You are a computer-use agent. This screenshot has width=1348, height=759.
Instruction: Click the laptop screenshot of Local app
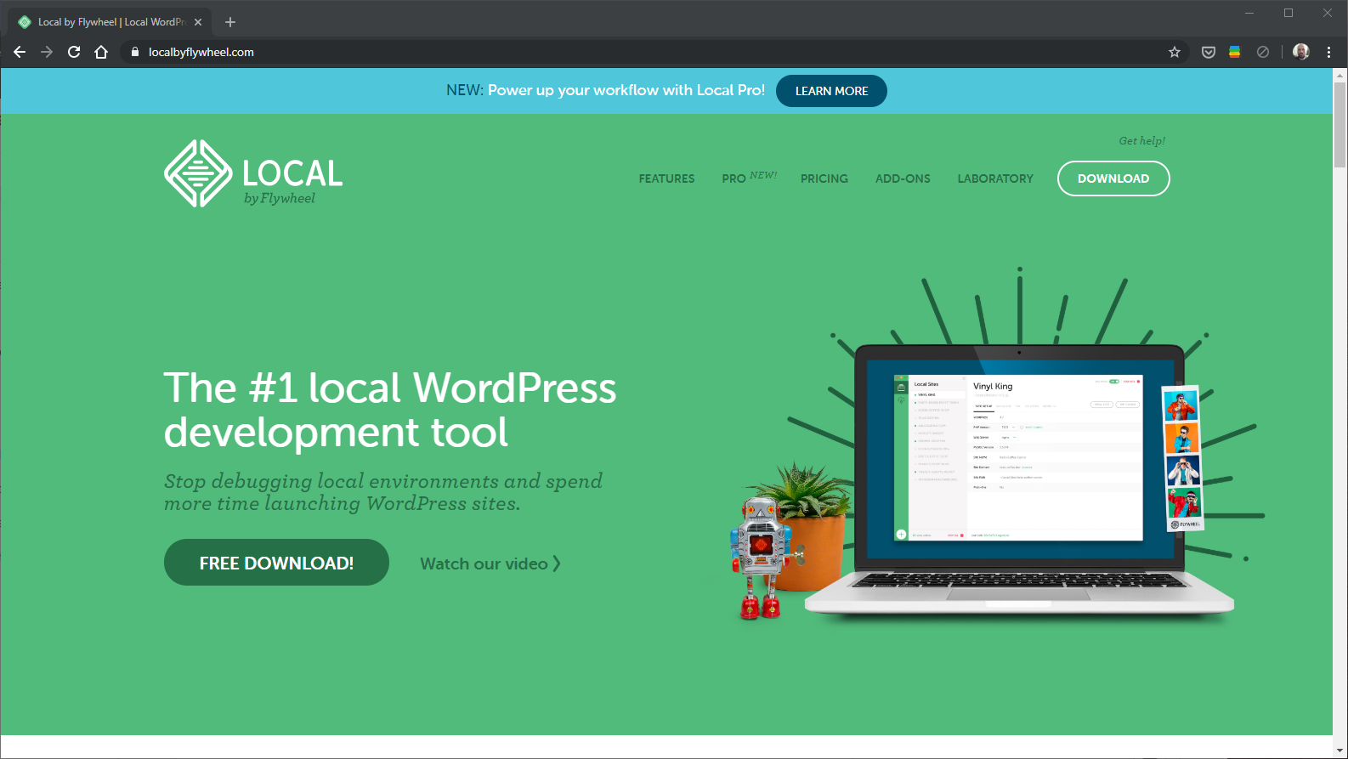tap(1019, 457)
